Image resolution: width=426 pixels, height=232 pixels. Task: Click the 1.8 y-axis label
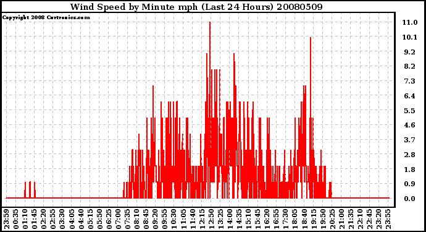coord(410,170)
